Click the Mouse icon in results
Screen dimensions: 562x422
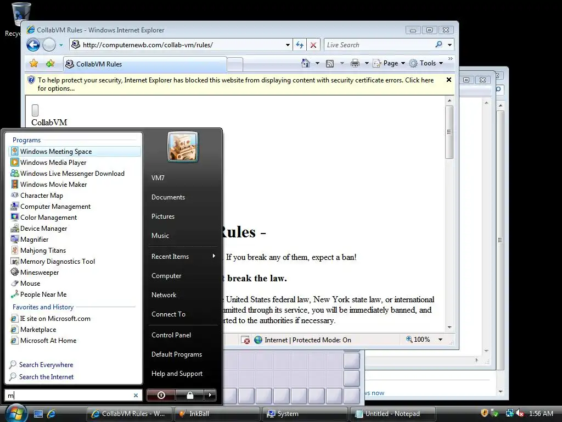[x=15, y=283]
